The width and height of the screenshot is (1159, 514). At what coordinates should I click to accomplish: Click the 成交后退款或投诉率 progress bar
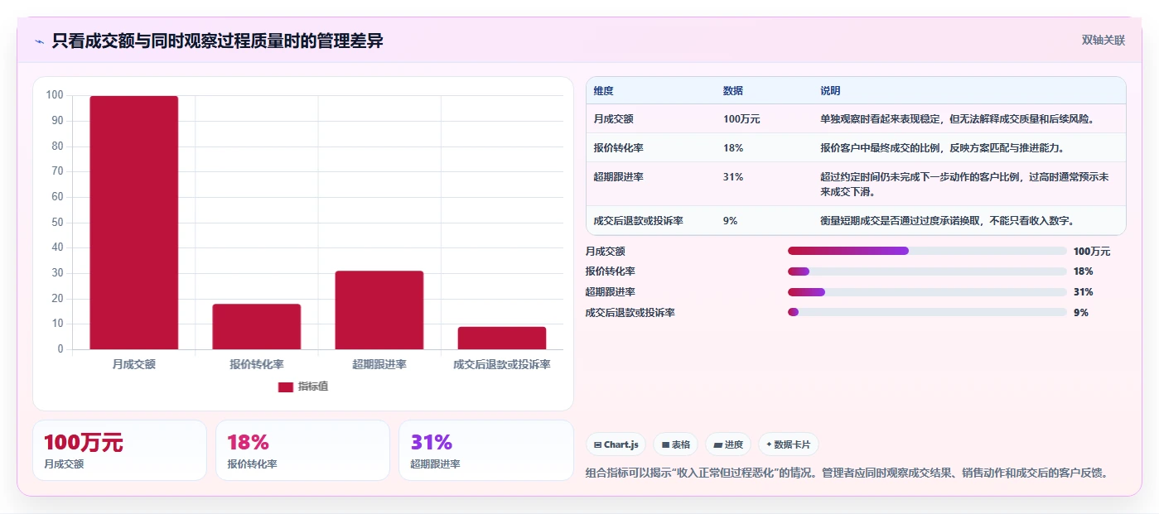click(927, 312)
